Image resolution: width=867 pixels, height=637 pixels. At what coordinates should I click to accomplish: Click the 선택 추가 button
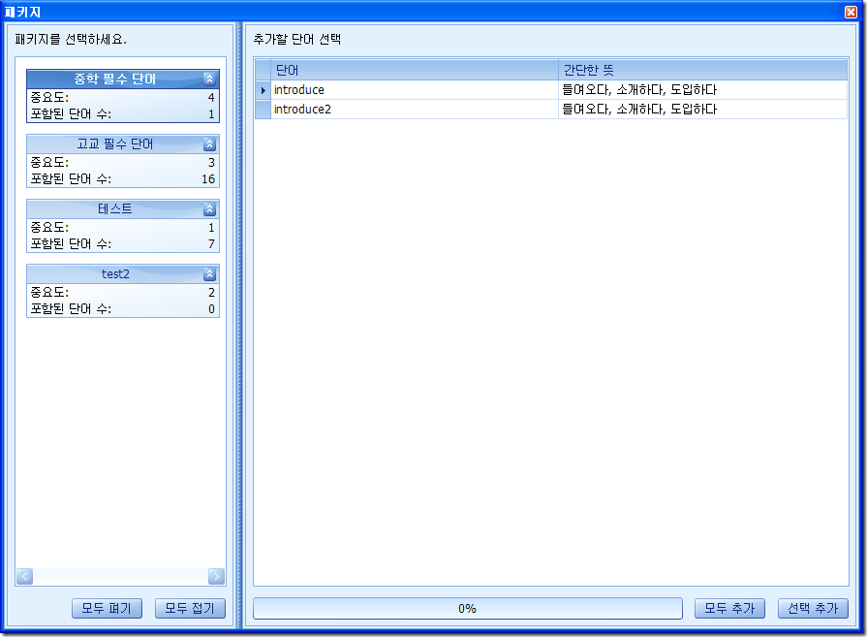pos(813,608)
